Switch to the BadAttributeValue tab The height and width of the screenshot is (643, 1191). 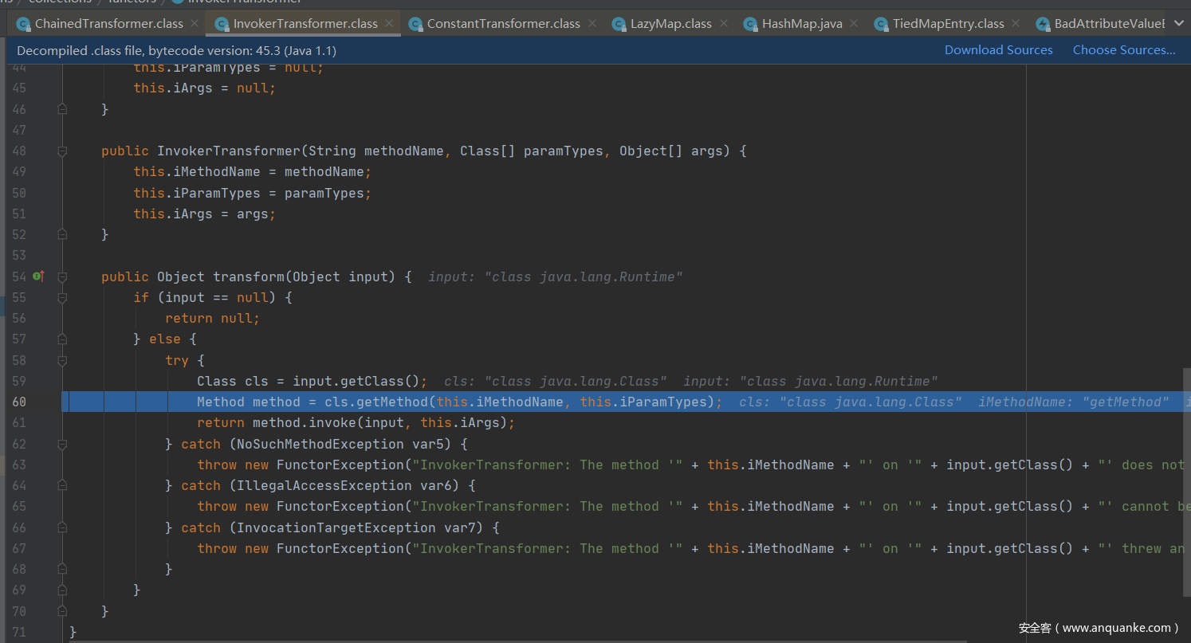click(1108, 24)
